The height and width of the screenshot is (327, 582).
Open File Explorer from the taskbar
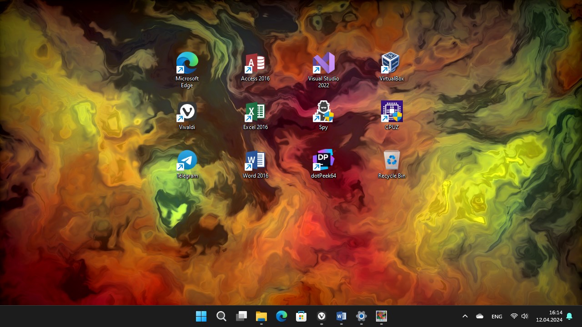pos(261,316)
